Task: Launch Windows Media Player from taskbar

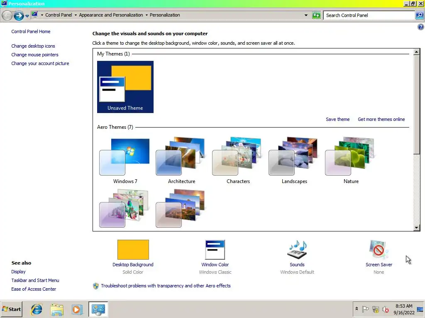Action: pos(77,309)
